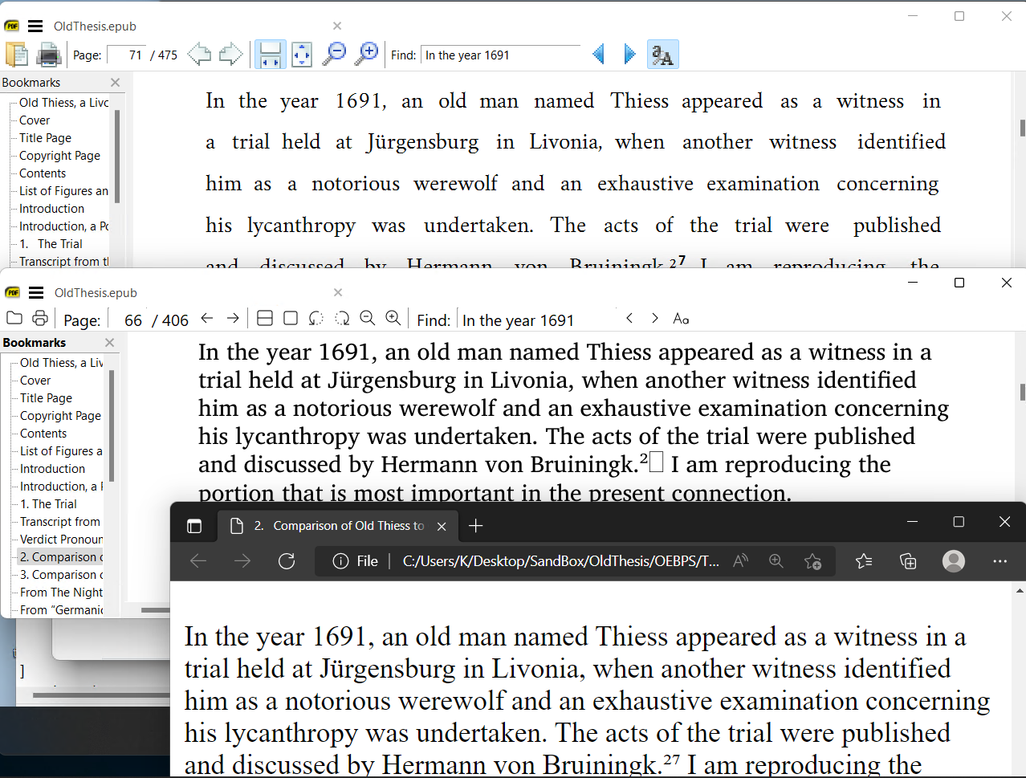Toggle Fit Width mode in the top toolbar
This screenshot has height=778, width=1026.
click(x=270, y=54)
